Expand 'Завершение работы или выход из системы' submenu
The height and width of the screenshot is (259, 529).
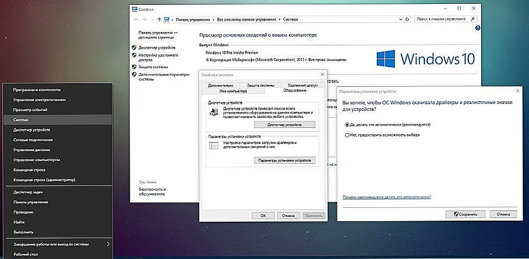108,244
